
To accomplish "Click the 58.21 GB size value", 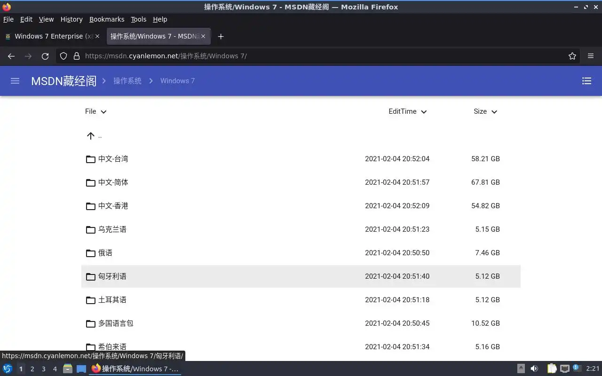I will (x=485, y=159).
